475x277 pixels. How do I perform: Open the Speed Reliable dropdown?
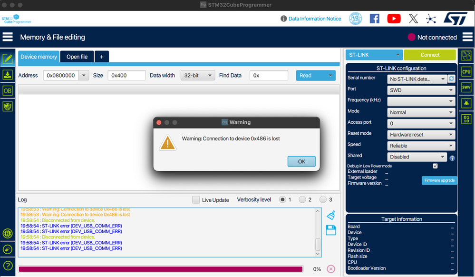point(421,146)
